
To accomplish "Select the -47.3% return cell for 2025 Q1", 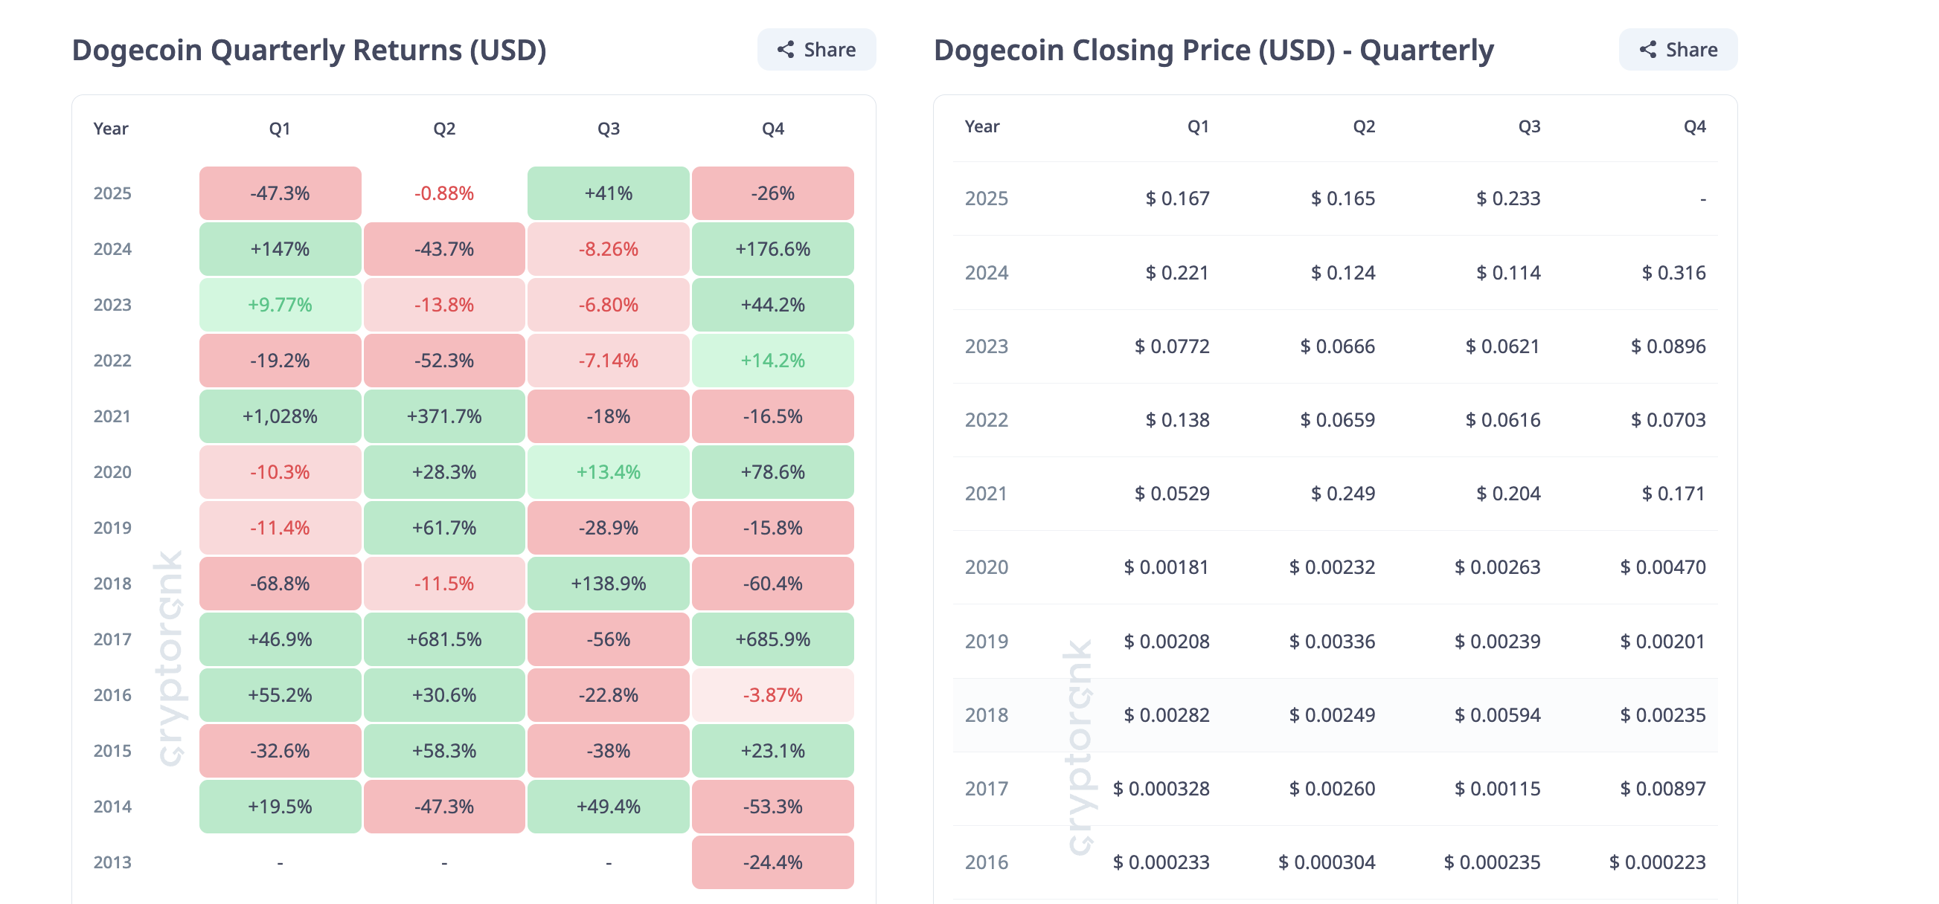I will [279, 193].
